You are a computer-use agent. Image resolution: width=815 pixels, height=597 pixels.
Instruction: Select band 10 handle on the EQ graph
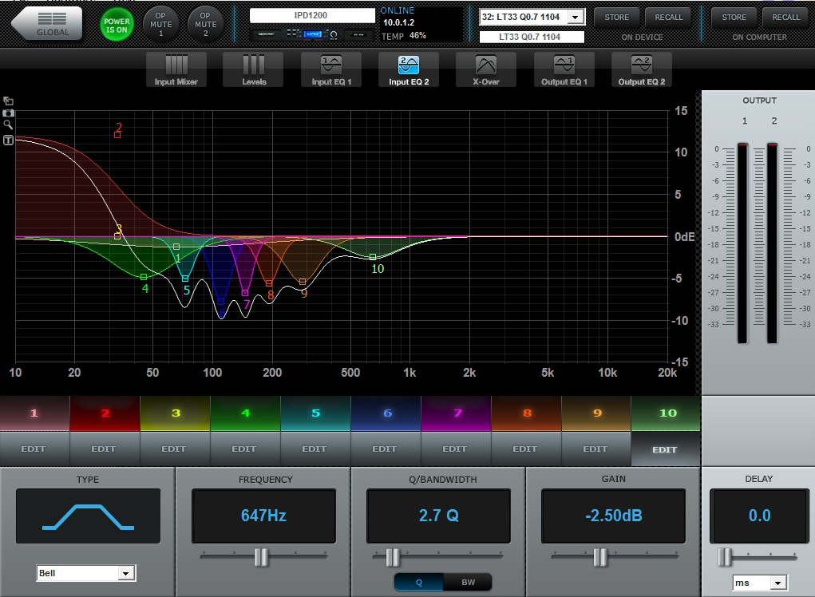[373, 257]
